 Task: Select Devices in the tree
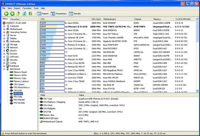point(13,54)
